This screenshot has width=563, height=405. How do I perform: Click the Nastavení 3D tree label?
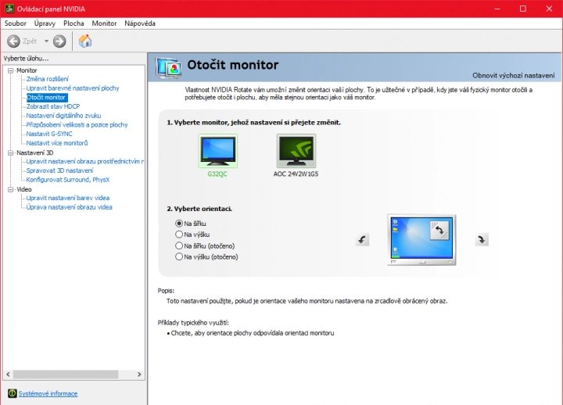pos(35,152)
